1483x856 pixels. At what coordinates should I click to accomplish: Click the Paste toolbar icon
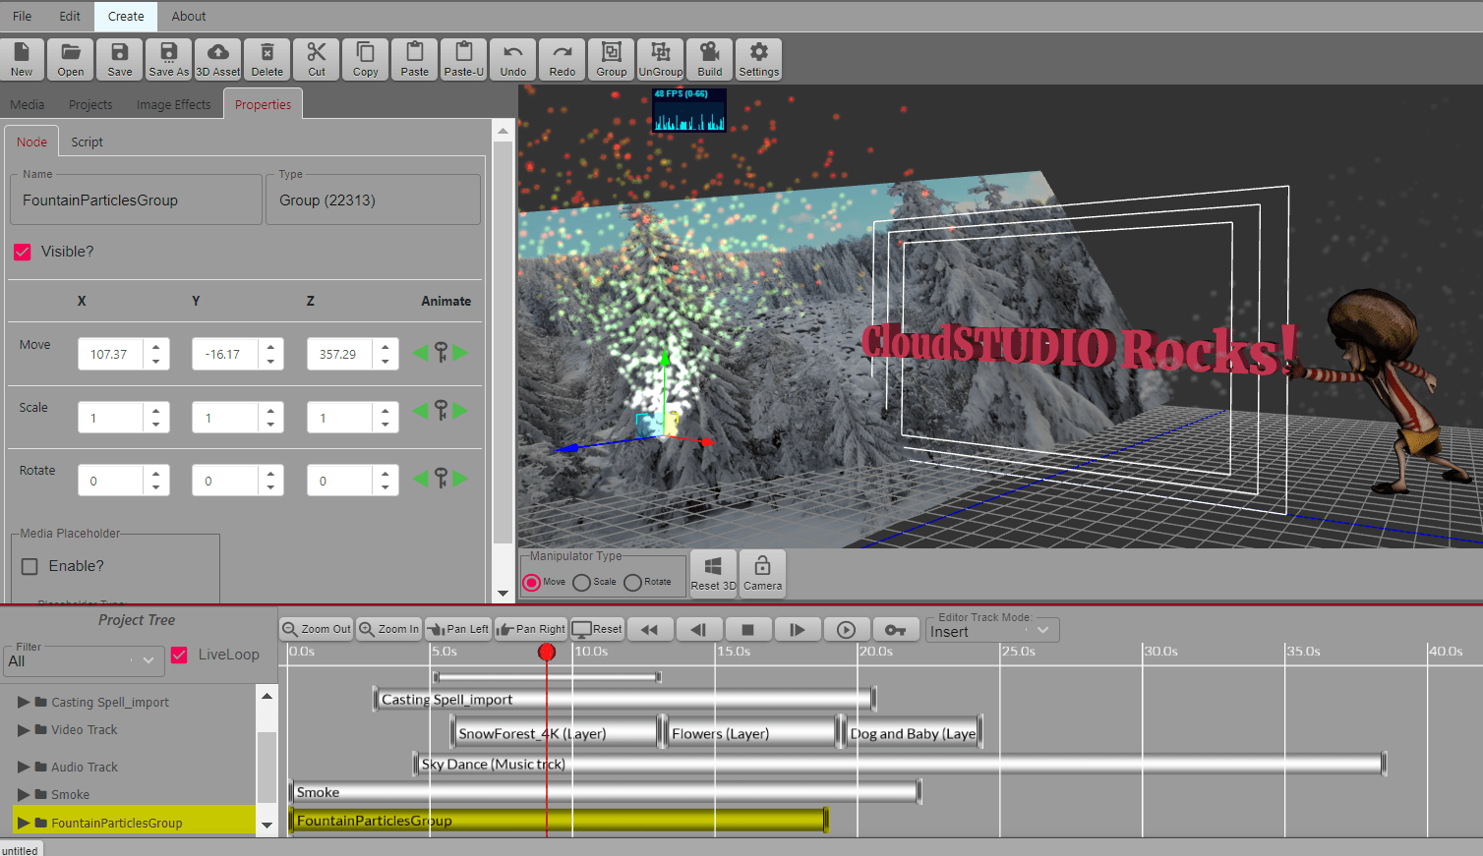pyautogui.click(x=415, y=59)
